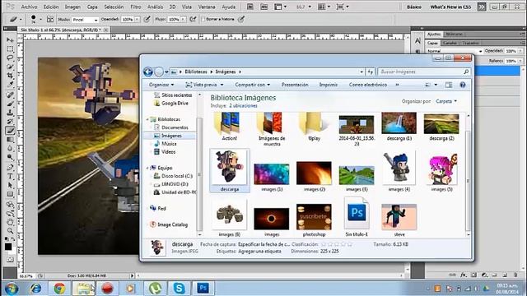Open the brush panel toggle icon

50,20
